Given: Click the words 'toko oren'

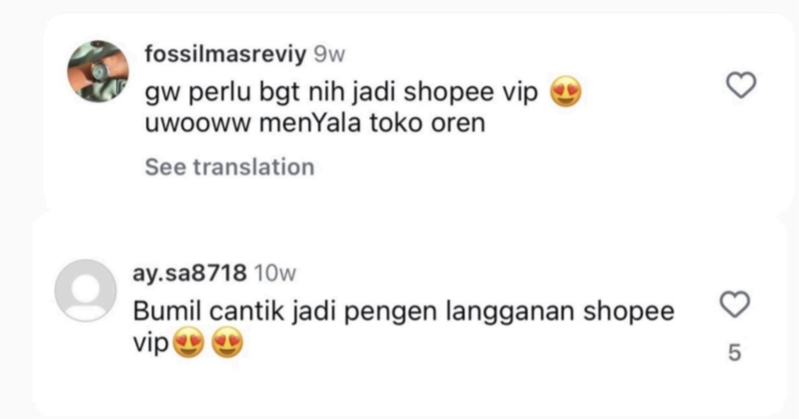Looking at the screenshot, I should [427, 123].
